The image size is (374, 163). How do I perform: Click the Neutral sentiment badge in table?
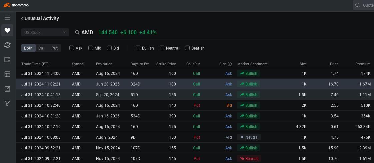click(x=249, y=137)
